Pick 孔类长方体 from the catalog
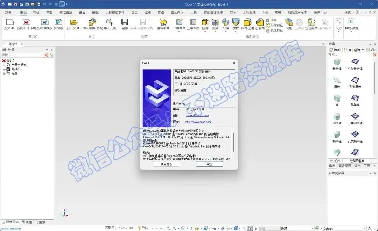The width and height of the screenshot is (378, 231). pos(355,64)
